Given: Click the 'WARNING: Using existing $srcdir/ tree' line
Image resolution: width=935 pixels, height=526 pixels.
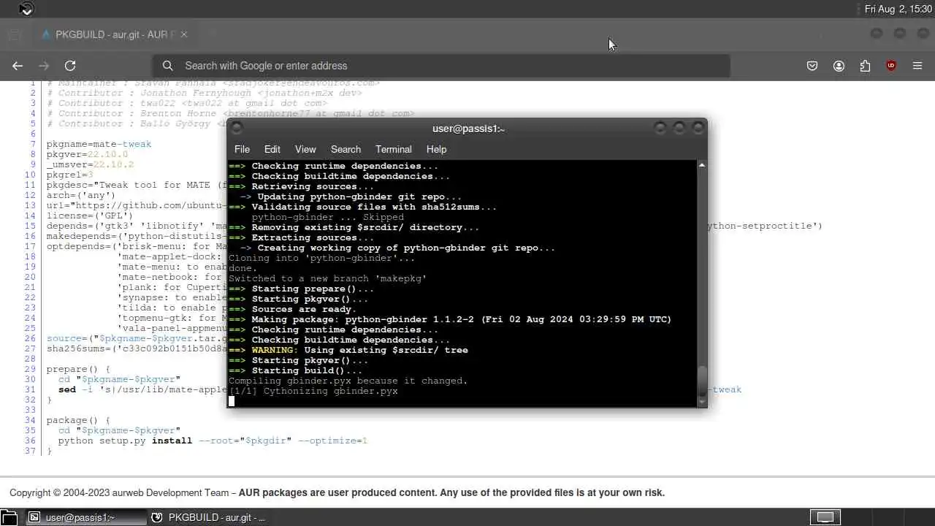Looking at the screenshot, I should pos(348,350).
